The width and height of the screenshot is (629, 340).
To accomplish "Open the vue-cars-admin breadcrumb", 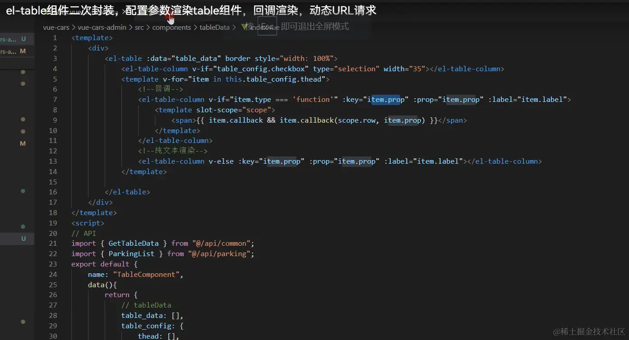I will point(102,28).
